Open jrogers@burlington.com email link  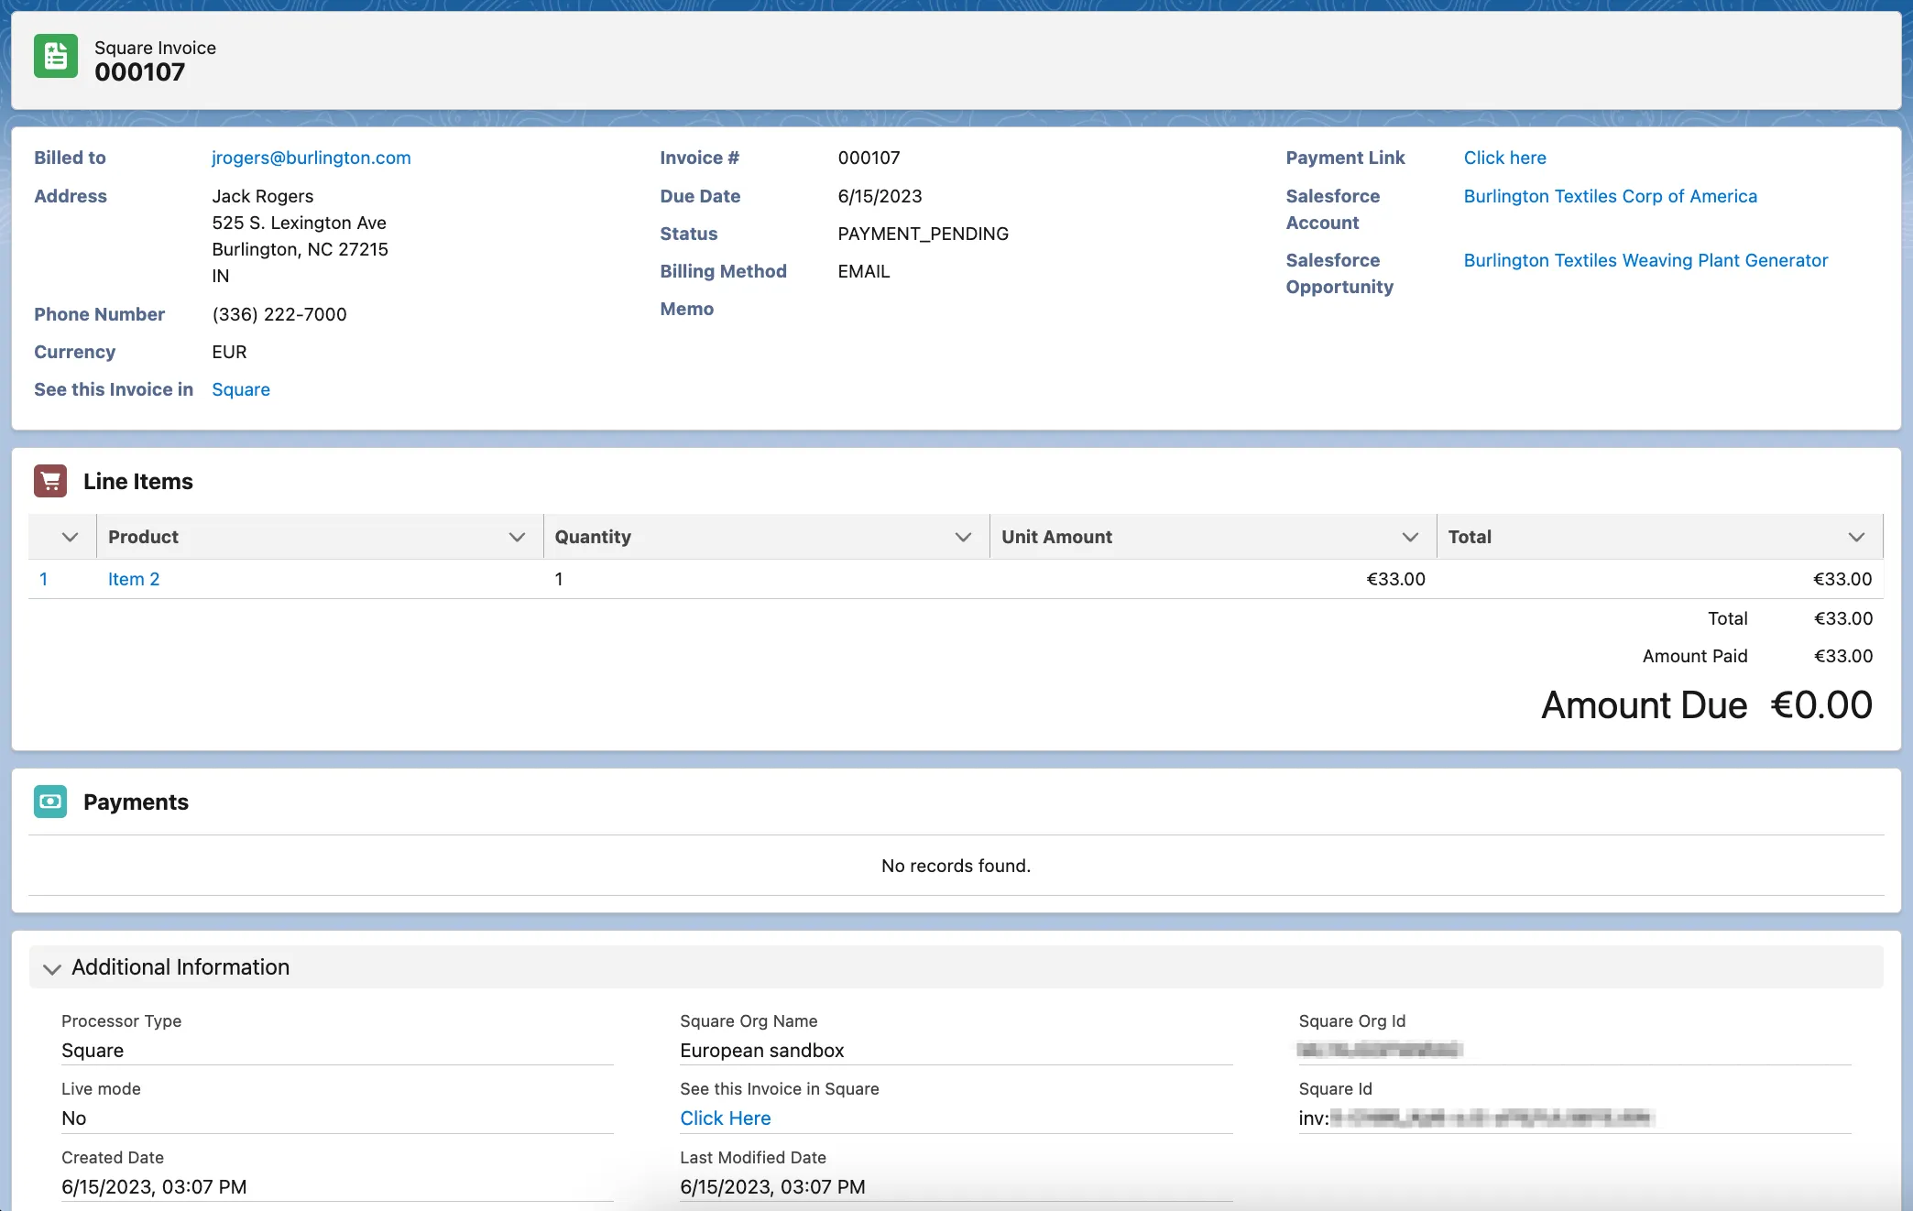(x=312, y=158)
